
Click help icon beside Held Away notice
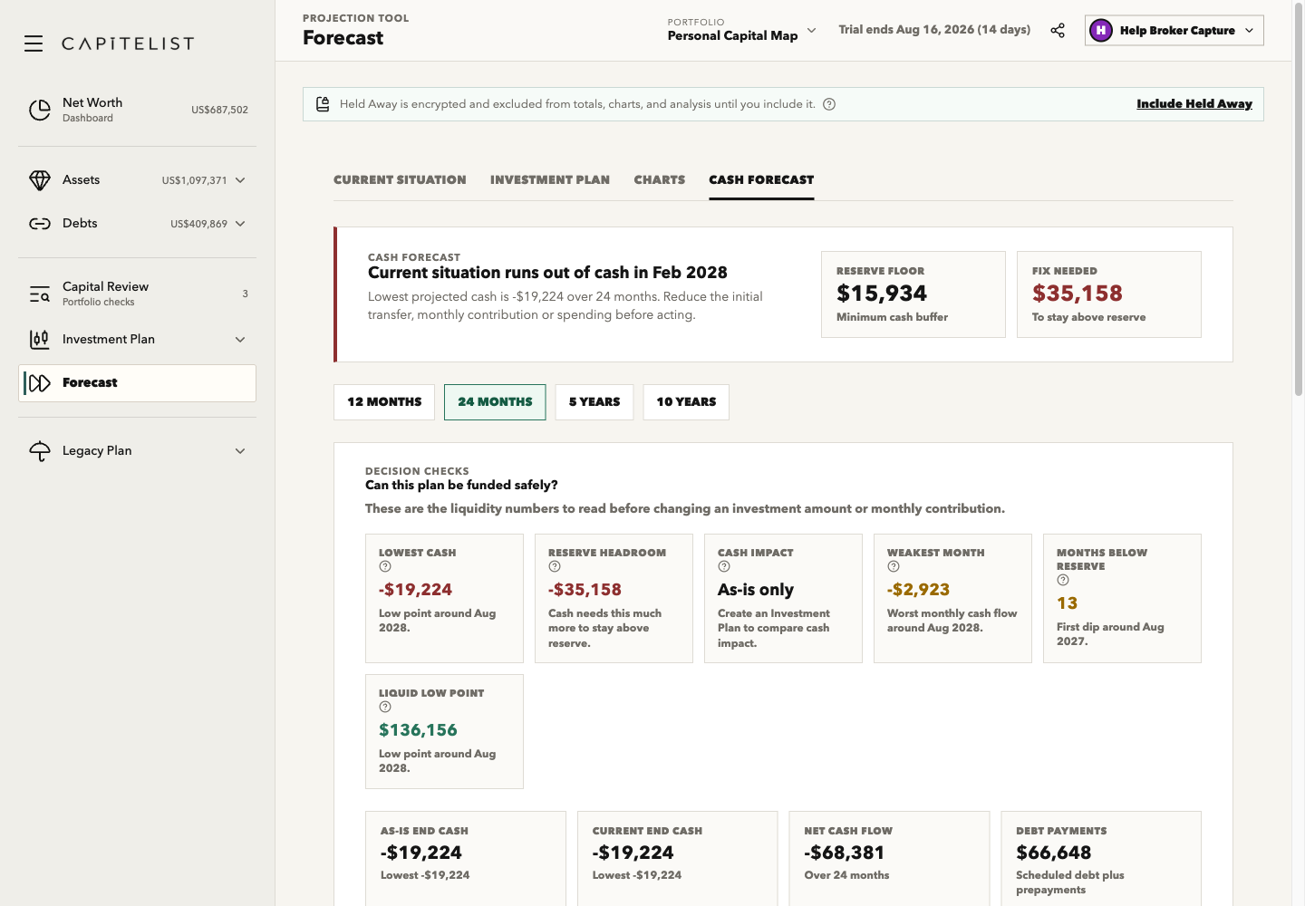click(x=829, y=104)
